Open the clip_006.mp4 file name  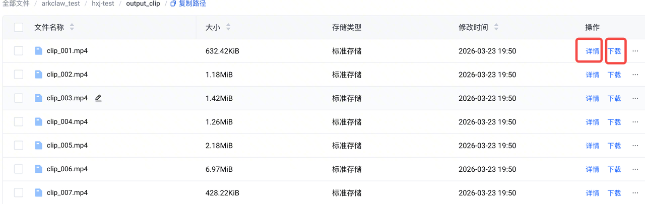[x=67, y=169]
